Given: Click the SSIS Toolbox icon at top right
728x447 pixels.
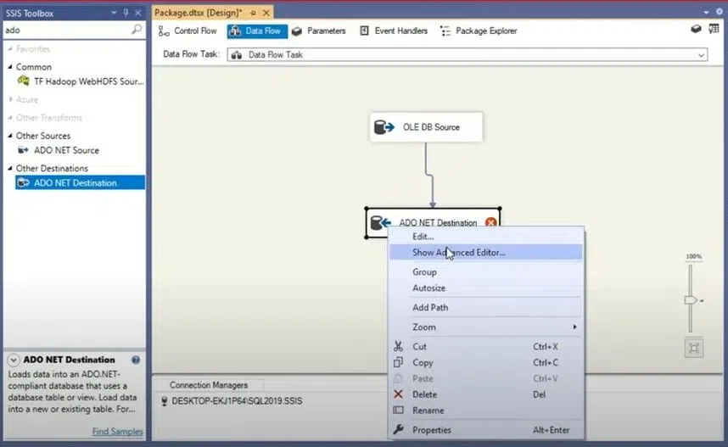Looking at the screenshot, I should point(696,29).
